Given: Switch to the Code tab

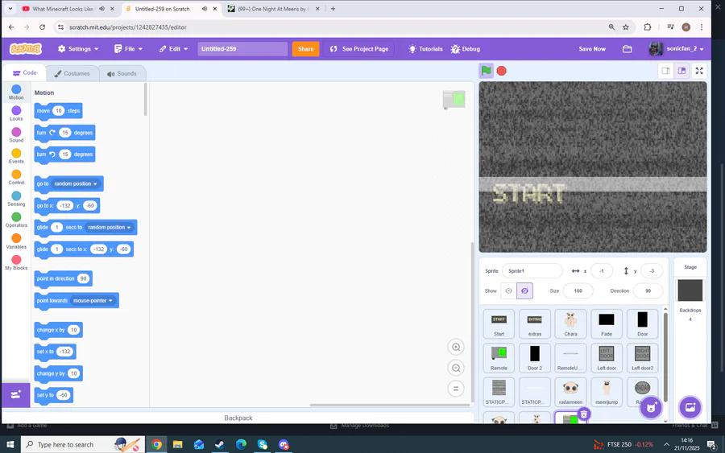Looking at the screenshot, I should [24, 73].
